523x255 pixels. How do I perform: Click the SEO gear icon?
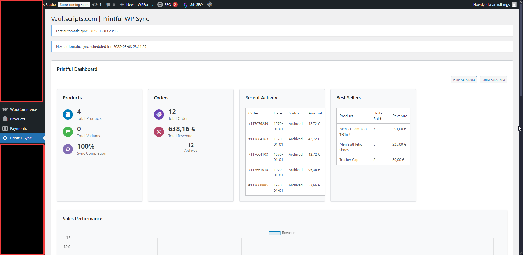pos(160,4)
